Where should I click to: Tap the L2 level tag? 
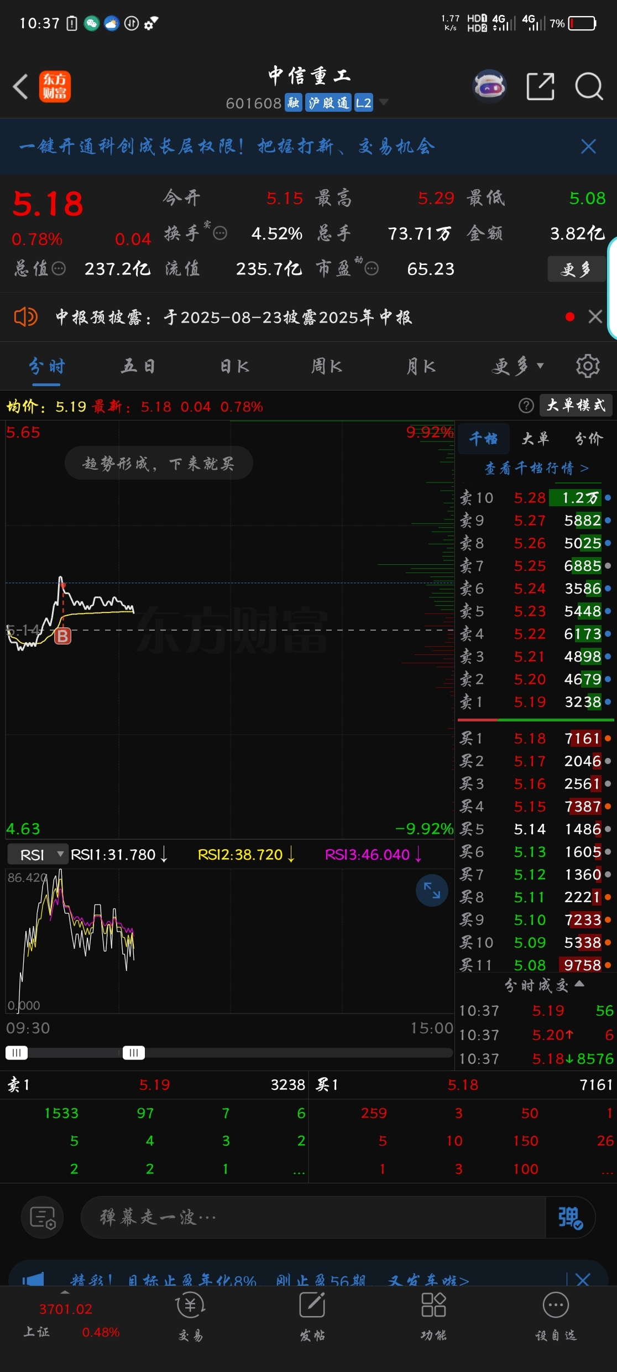pos(363,102)
